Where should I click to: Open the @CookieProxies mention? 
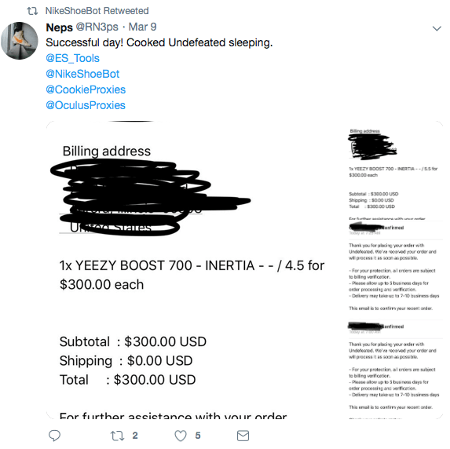pos(86,89)
